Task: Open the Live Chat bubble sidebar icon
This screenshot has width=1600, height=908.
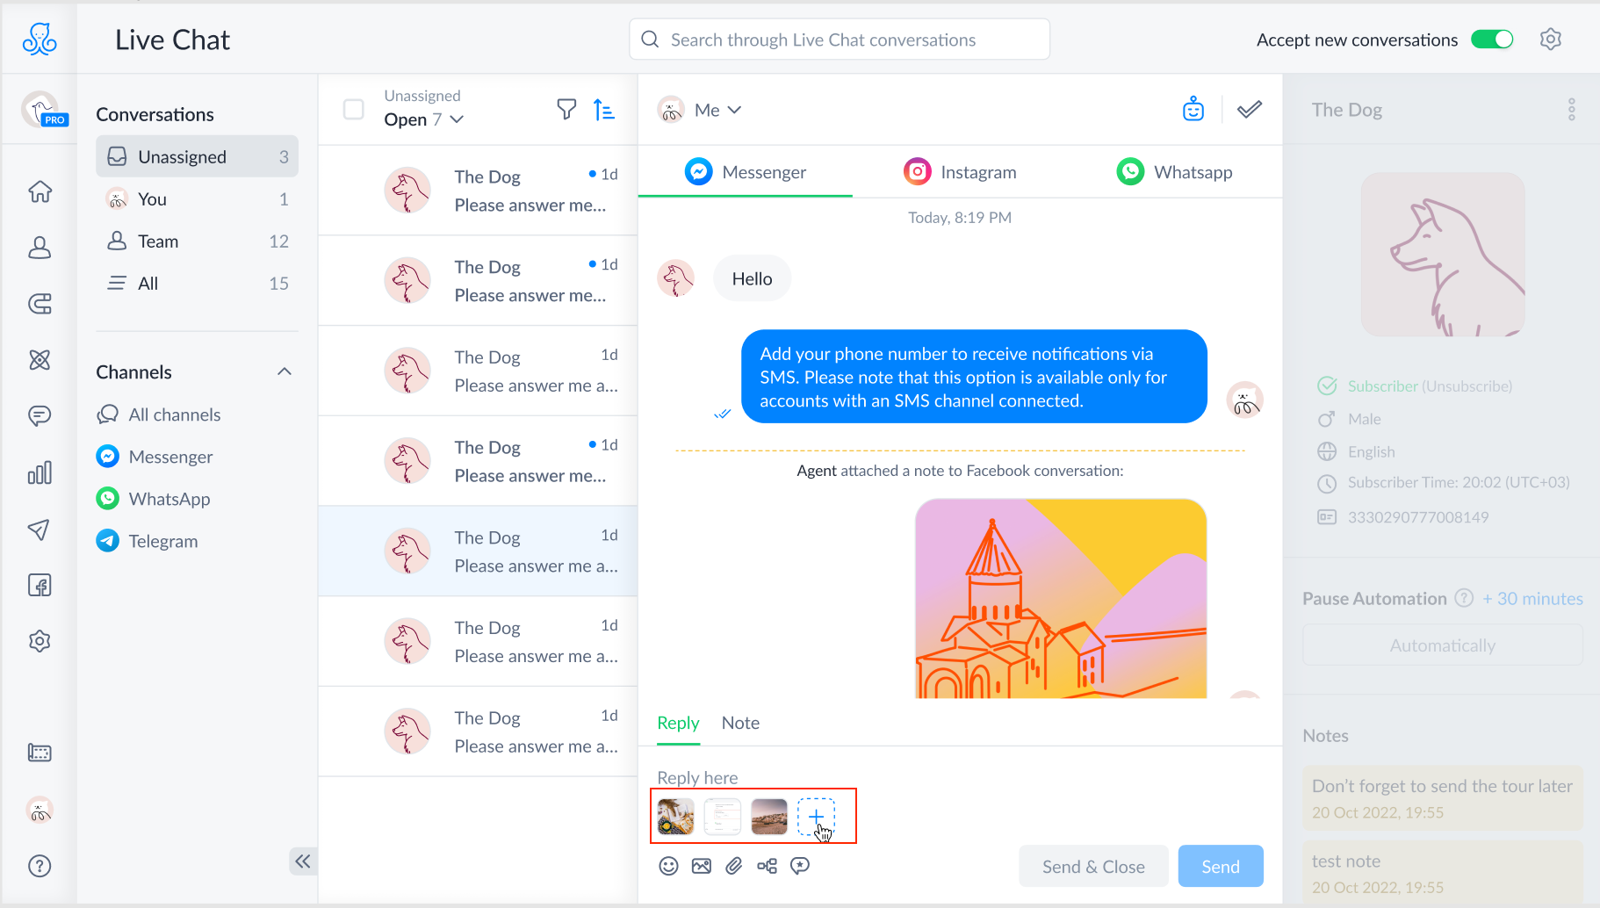Action: (40, 415)
